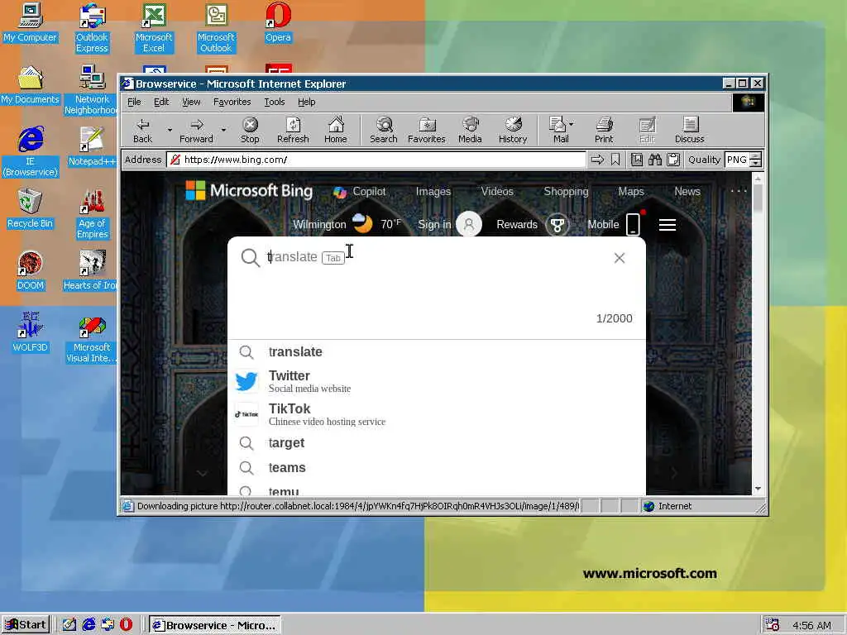The height and width of the screenshot is (635, 847).
Task: Launch Opera from quick launch
Action: 126,625
